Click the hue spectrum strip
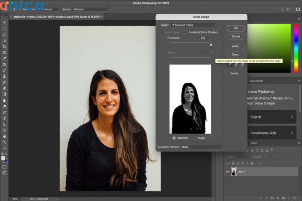Viewport: 302px width, 201px height. [x=296, y=48]
